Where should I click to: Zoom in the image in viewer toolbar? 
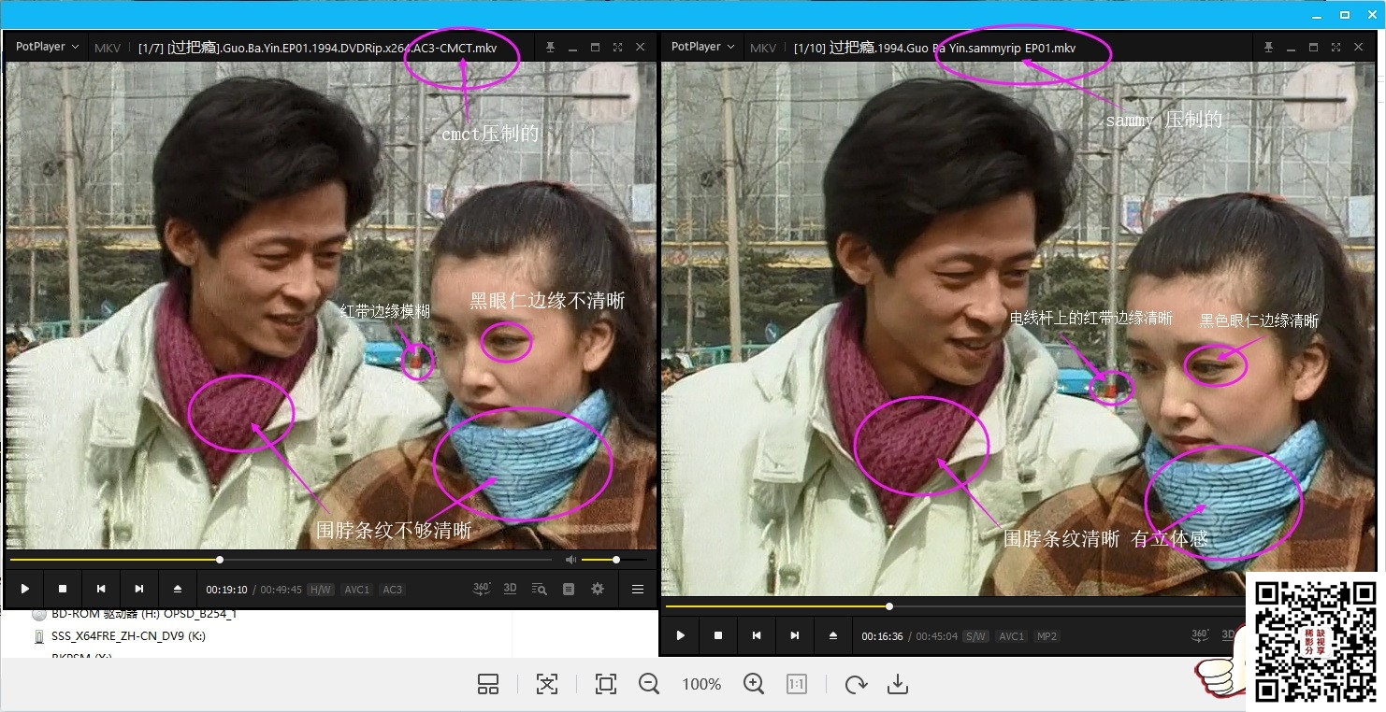[754, 684]
